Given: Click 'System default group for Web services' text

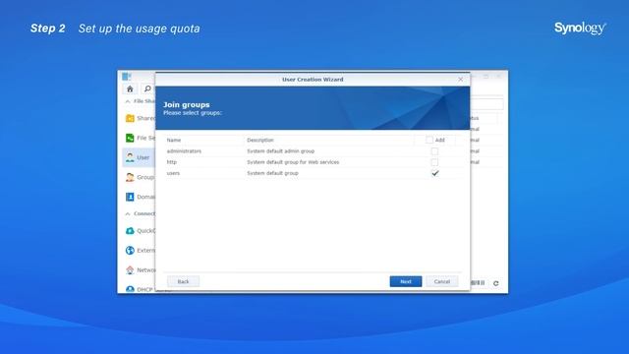Looking at the screenshot, I should coord(293,162).
